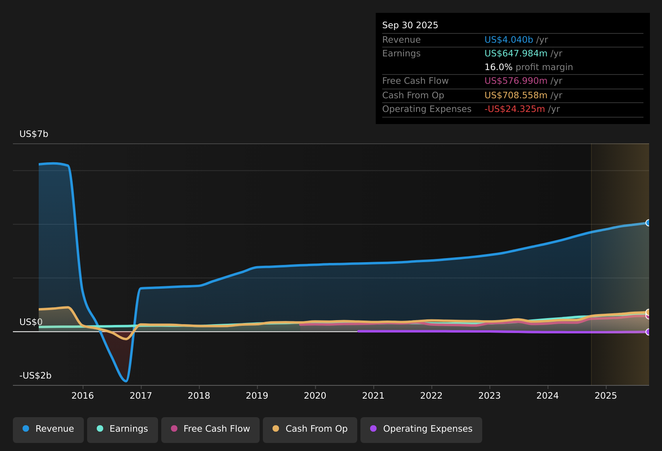The height and width of the screenshot is (451, 662).
Task: Click the teal Earnings dot icon in legend
Action: click(100, 429)
